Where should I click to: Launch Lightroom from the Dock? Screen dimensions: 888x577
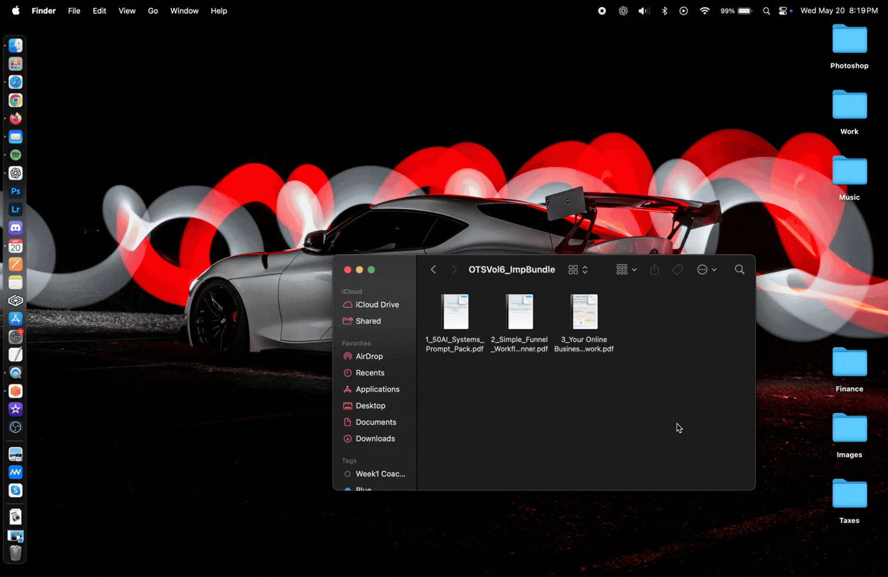tap(16, 210)
